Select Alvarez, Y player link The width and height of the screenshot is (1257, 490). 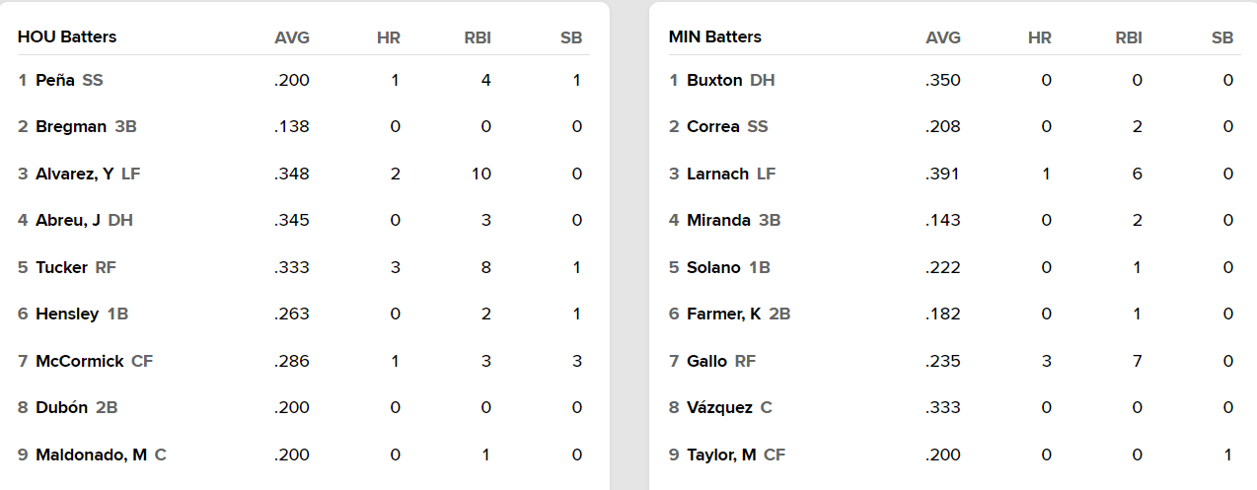[x=76, y=174]
